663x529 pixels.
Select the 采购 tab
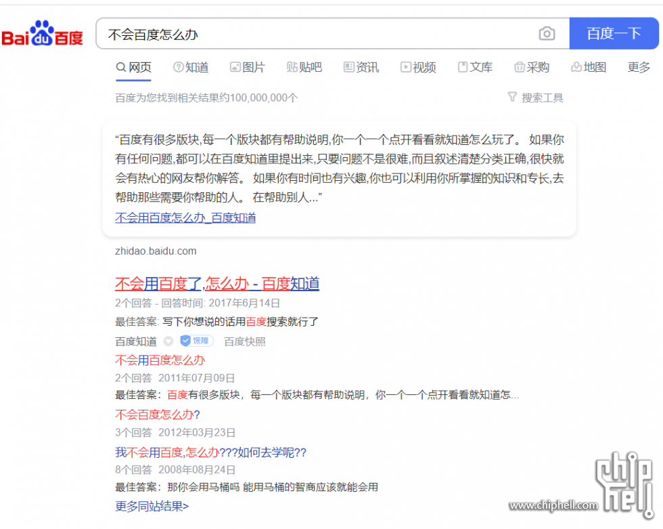click(532, 67)
